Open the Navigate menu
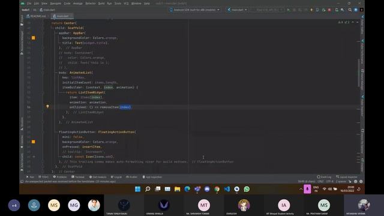The height and width of the screenshot is (216, 384). click(56, 4)
